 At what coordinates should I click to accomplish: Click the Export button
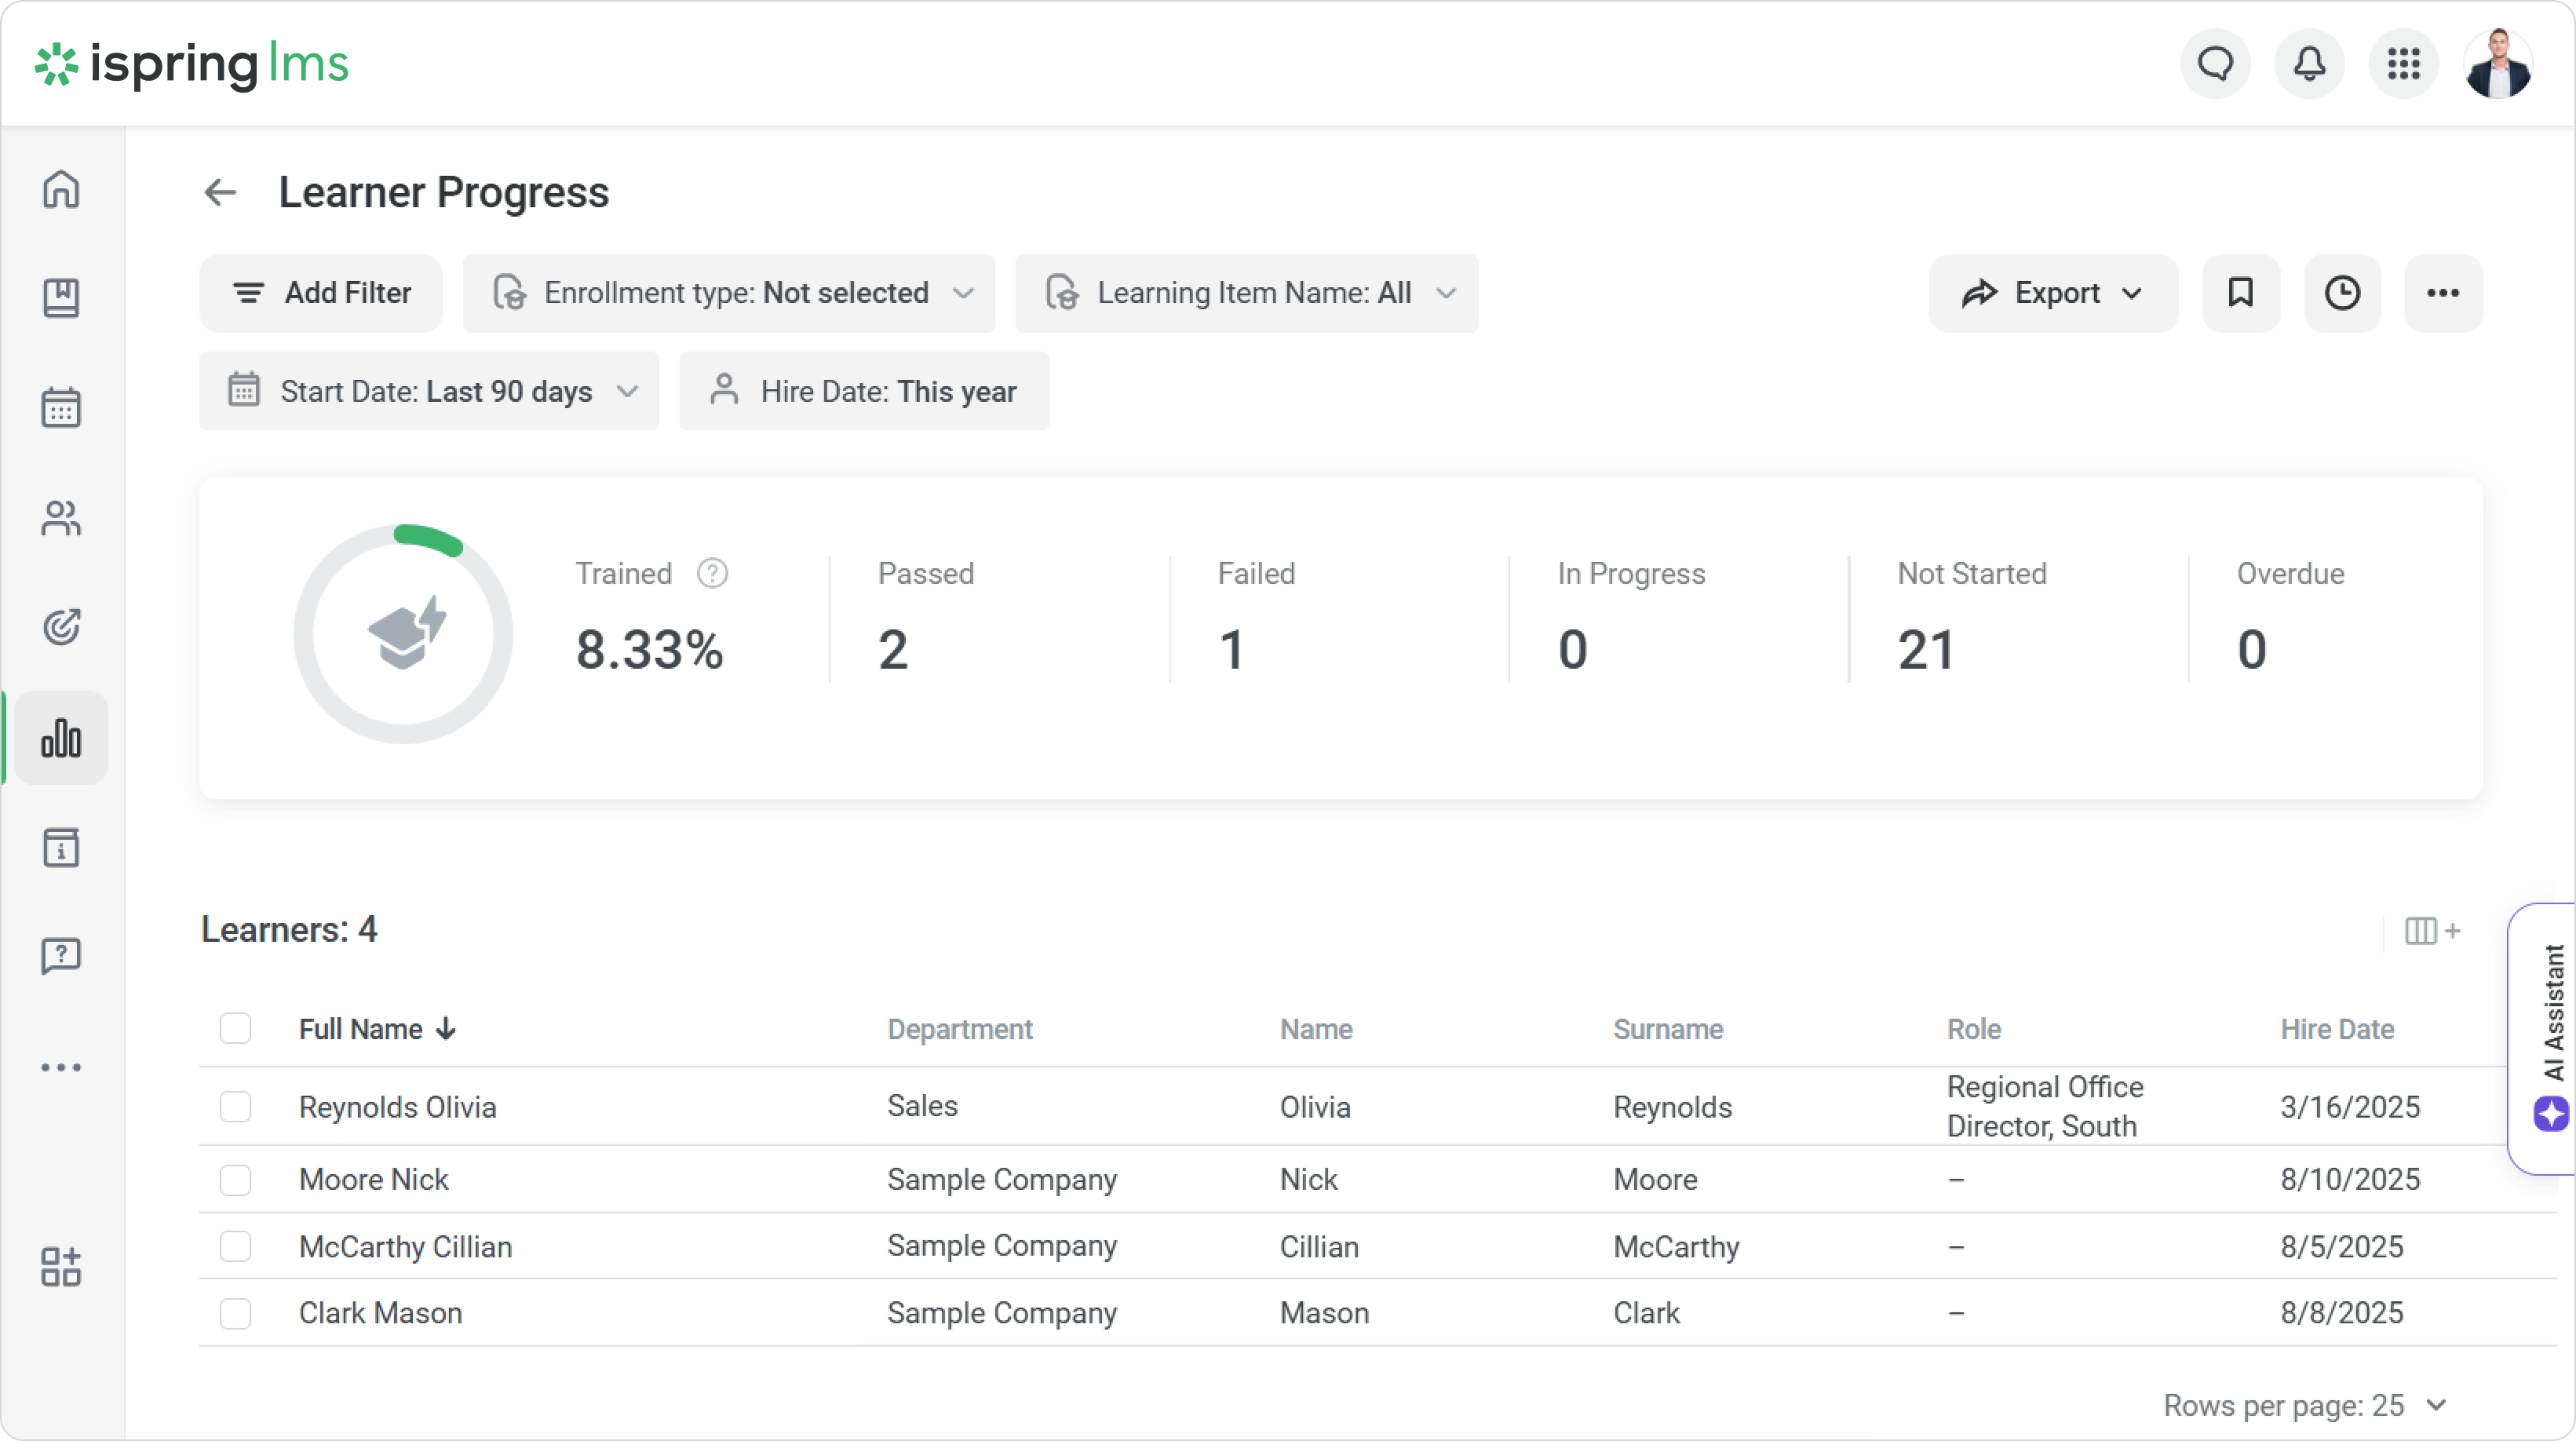[x=2052, y=293]
